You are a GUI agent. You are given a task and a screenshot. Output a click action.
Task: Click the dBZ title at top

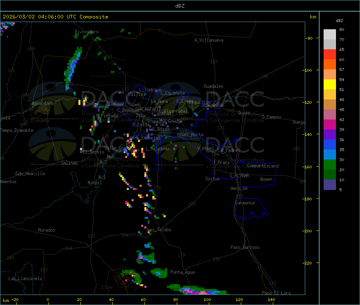[x=180, y=6]
